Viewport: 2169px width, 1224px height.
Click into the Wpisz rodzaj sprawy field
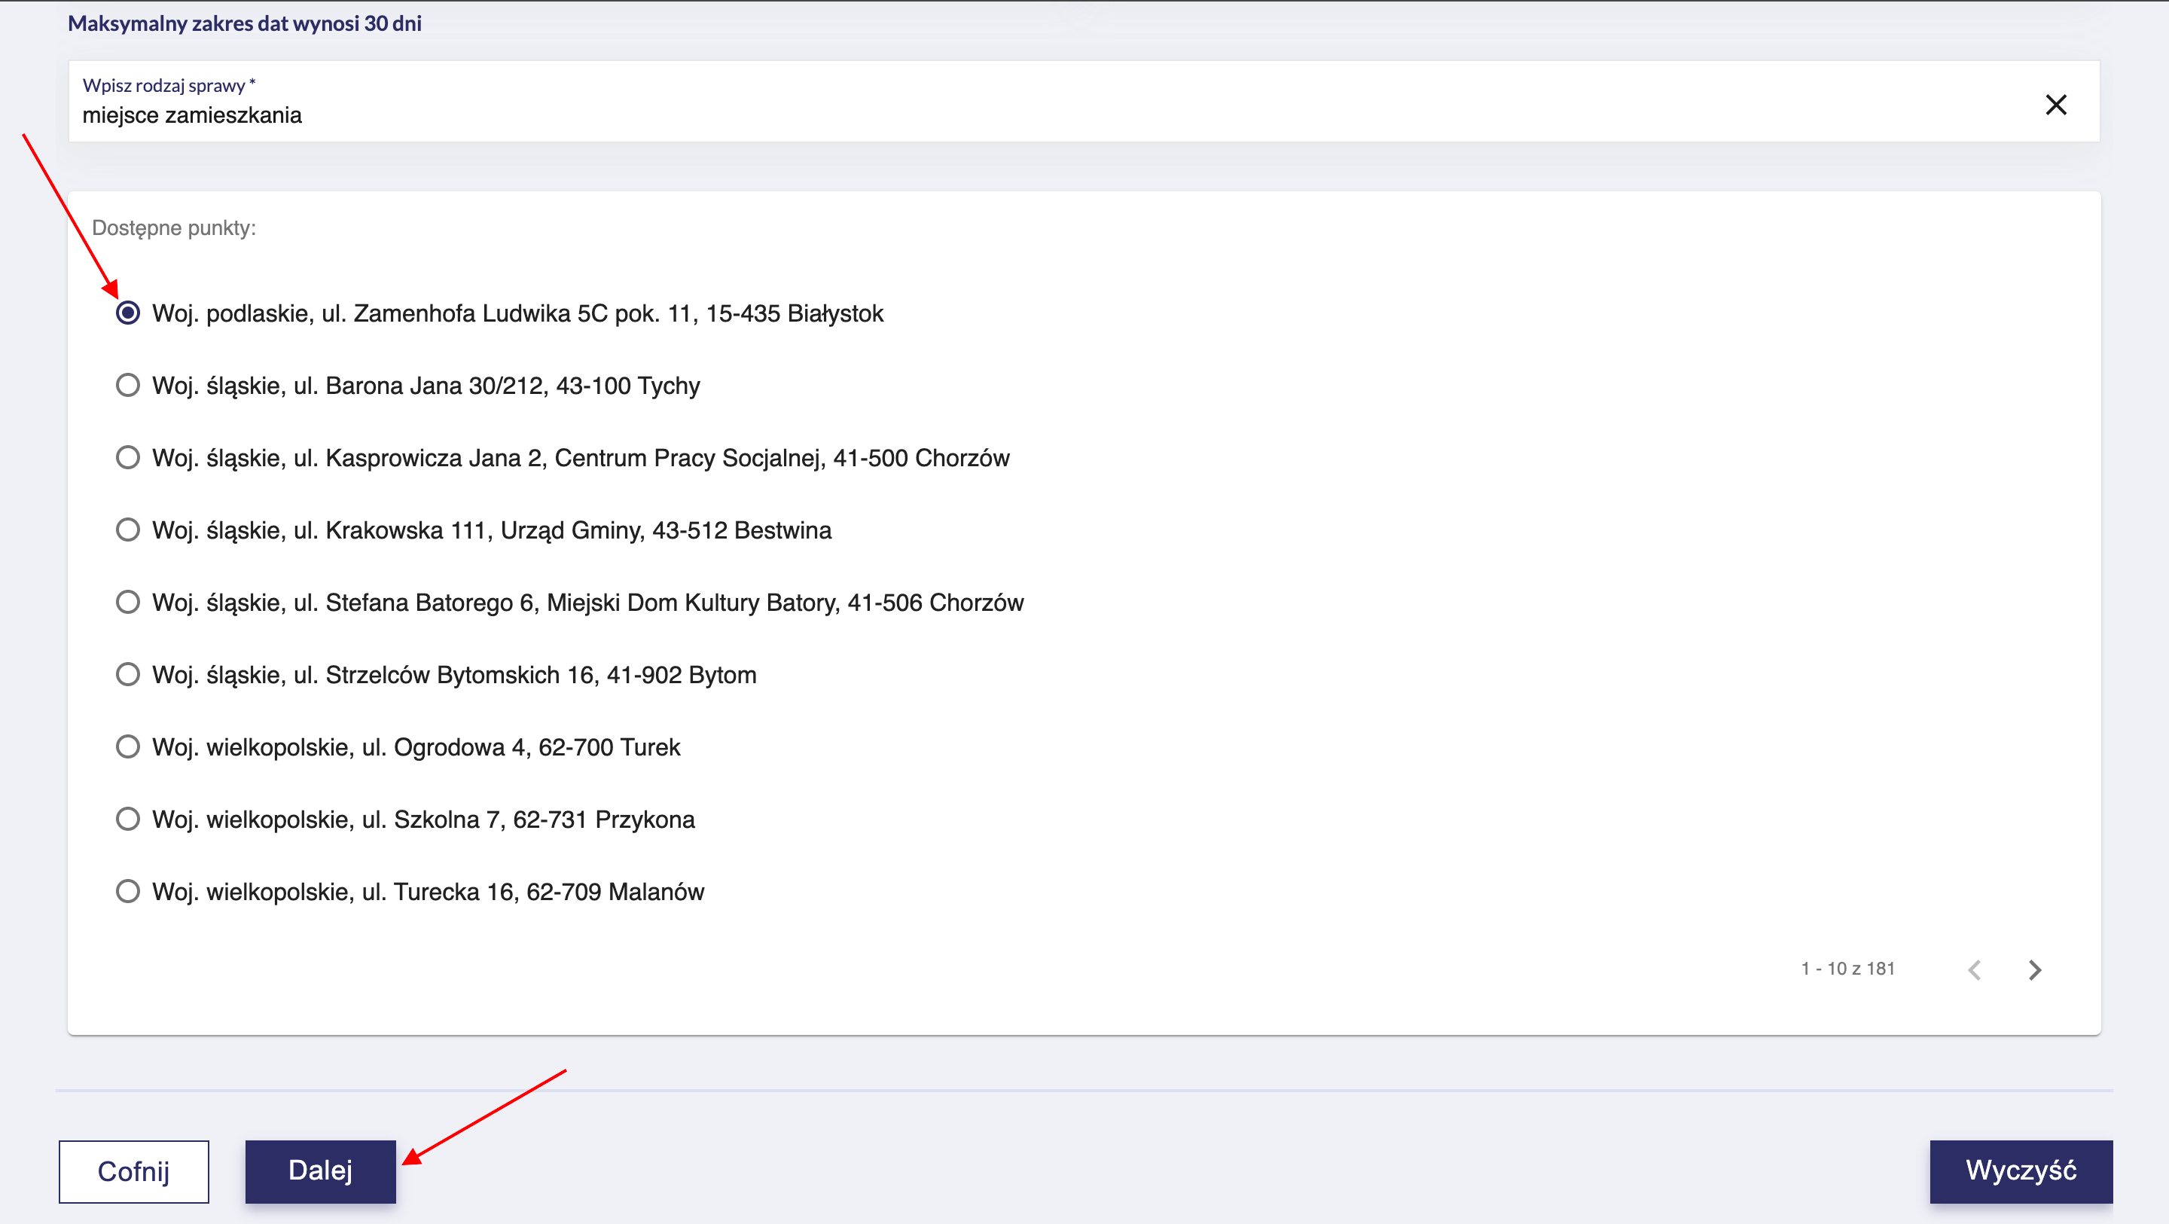[1011, 114]
